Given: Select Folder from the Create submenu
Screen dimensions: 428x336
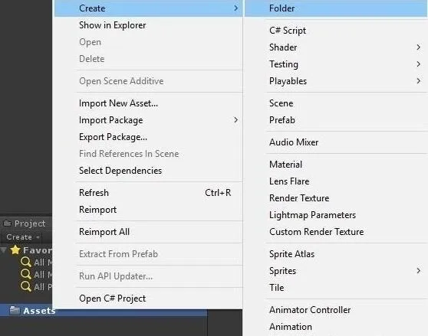Looking at the screenshot, I should click(336, 8).
